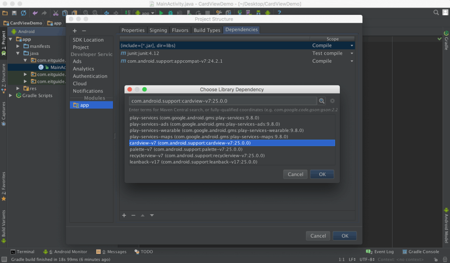This screenshot has height=263, width=450.
Task: Remove module with minus icon in sidebar
Action: (x=84, y=31)
